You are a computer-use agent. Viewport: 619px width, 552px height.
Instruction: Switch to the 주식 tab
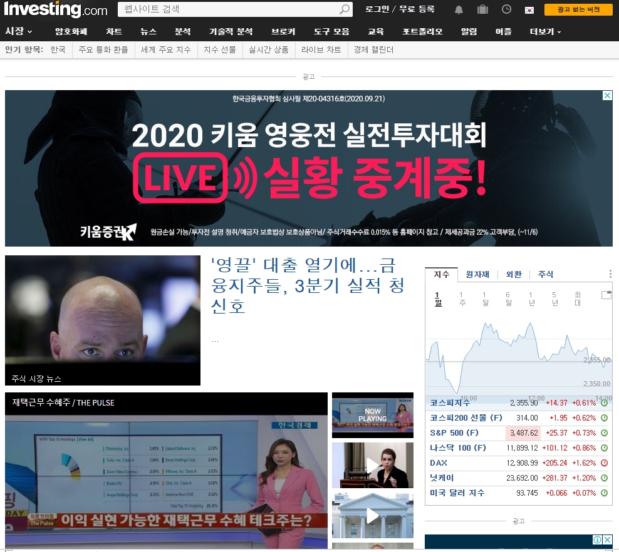pyautogui.click(x=546, y=274)
